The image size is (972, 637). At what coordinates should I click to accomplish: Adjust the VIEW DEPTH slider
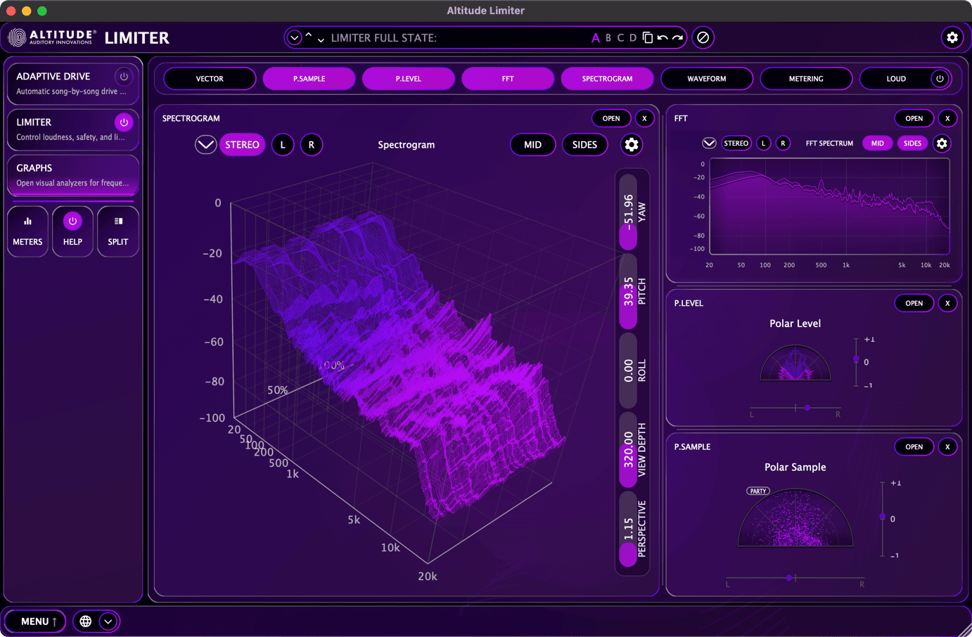(x=628, y=450)
